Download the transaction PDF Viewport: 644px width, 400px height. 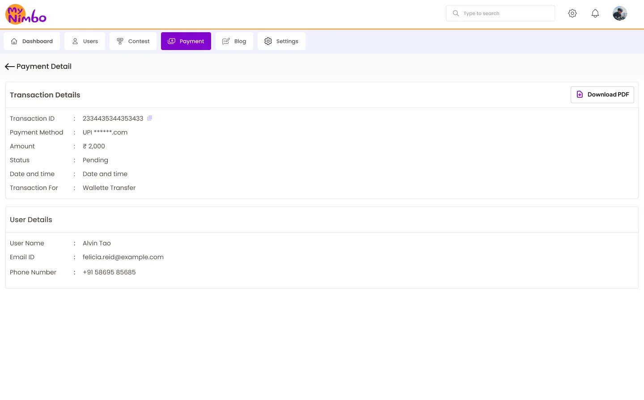[602, 95]
